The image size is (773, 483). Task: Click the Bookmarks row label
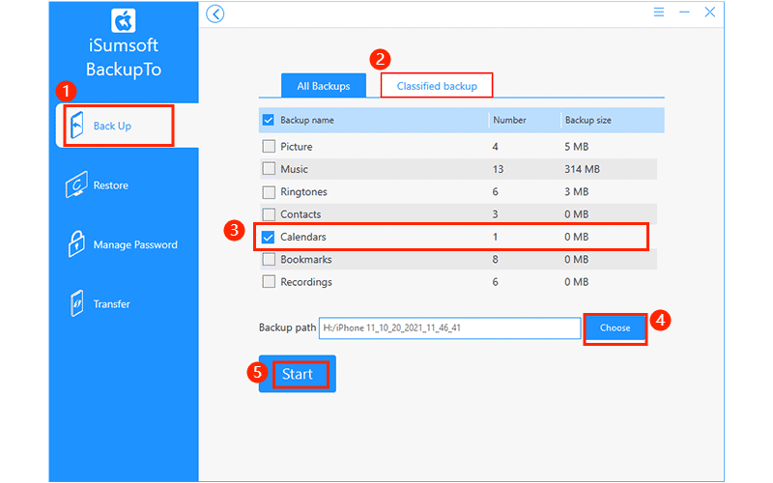pos(306,260)
